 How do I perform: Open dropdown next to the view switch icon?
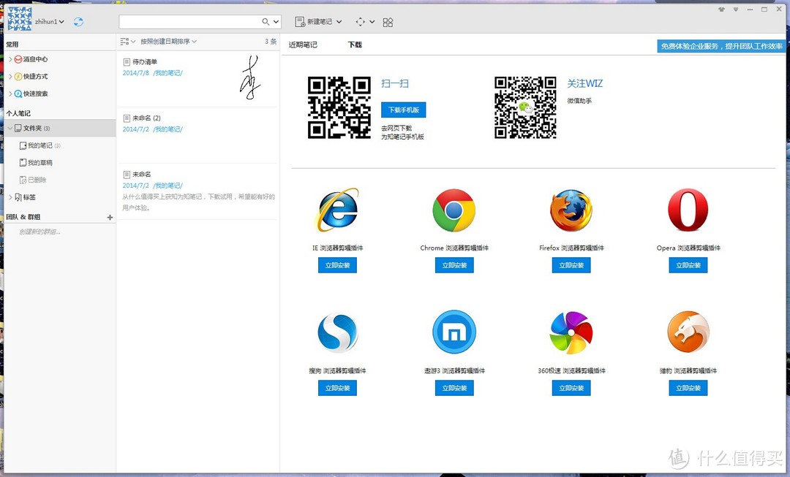[x=372, y=22]
